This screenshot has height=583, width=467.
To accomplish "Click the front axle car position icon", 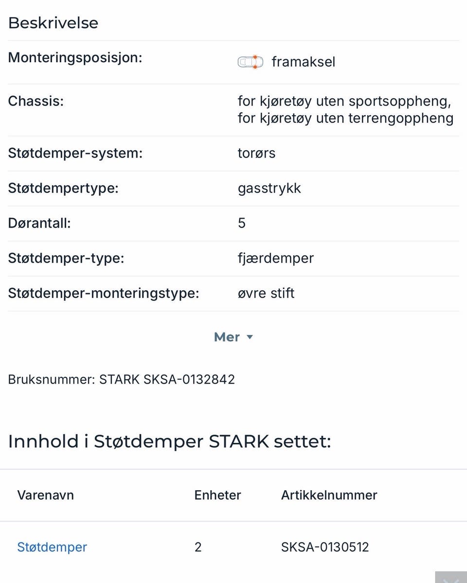I will coord(250,62).
